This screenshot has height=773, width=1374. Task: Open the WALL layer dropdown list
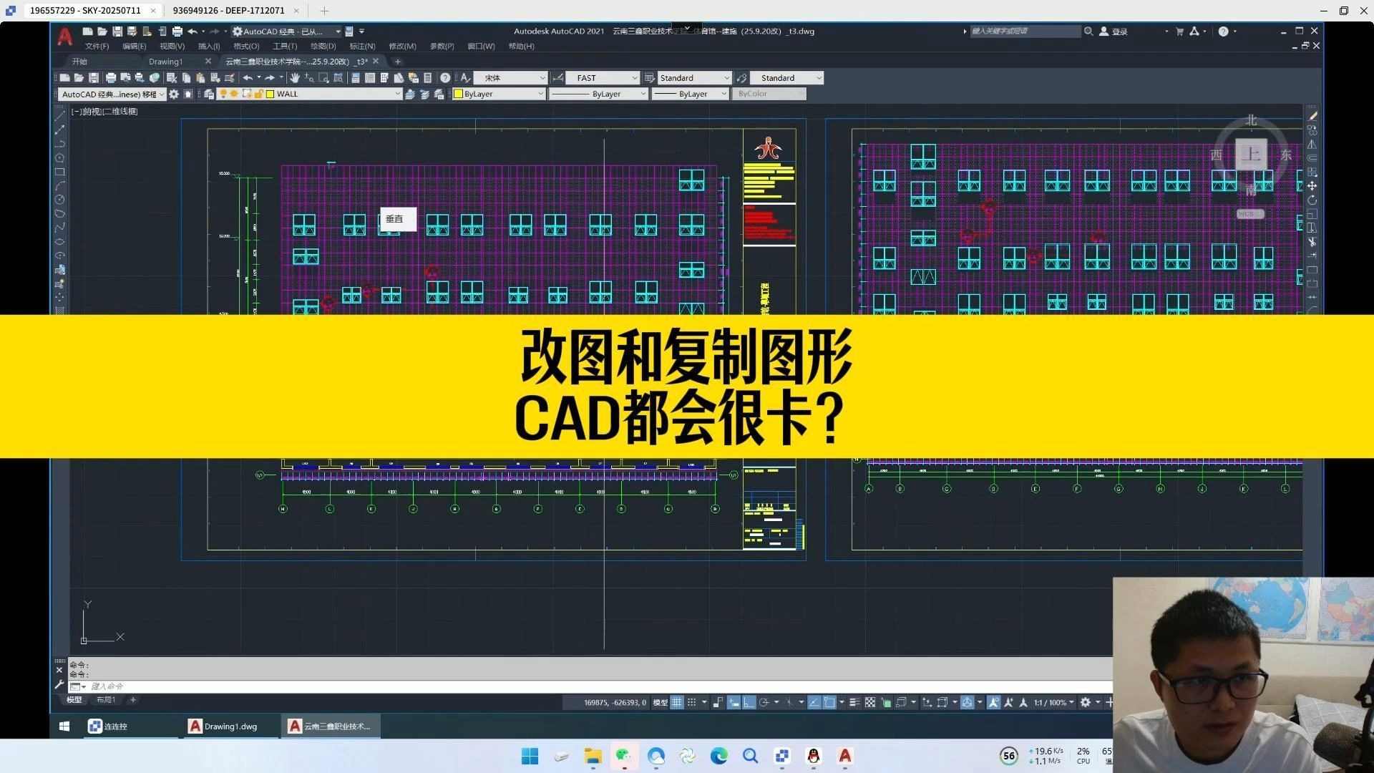pyautogui.click(x=397, y=94)
